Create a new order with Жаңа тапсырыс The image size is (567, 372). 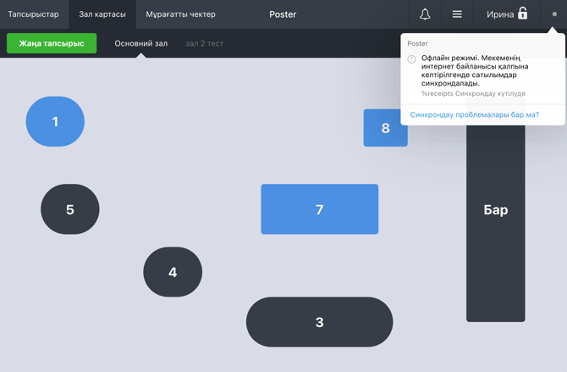(52, 43)
